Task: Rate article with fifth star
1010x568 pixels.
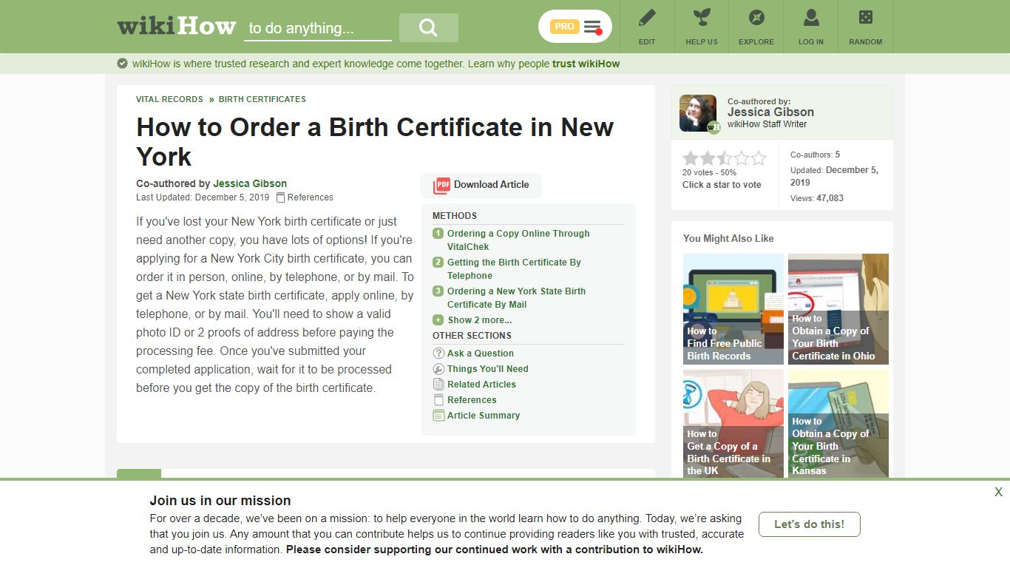Action: pyautogui.click(x=759, y=158)
